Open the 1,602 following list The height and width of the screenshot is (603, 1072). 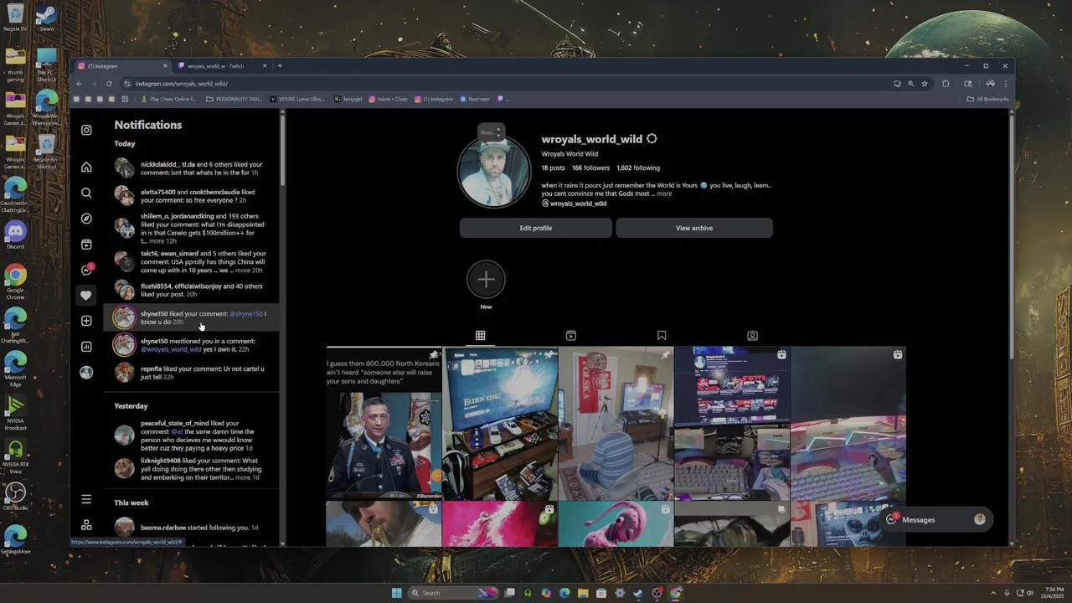click(638, 167)
